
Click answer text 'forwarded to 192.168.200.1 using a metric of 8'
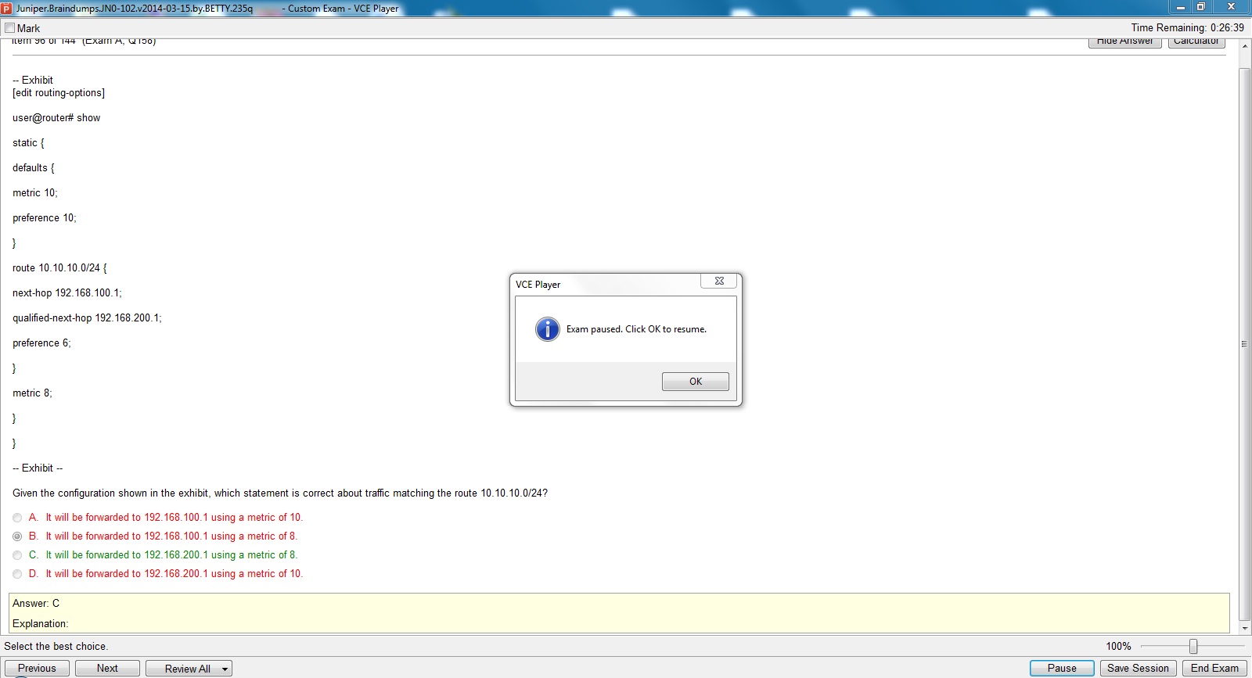point(192,555)
